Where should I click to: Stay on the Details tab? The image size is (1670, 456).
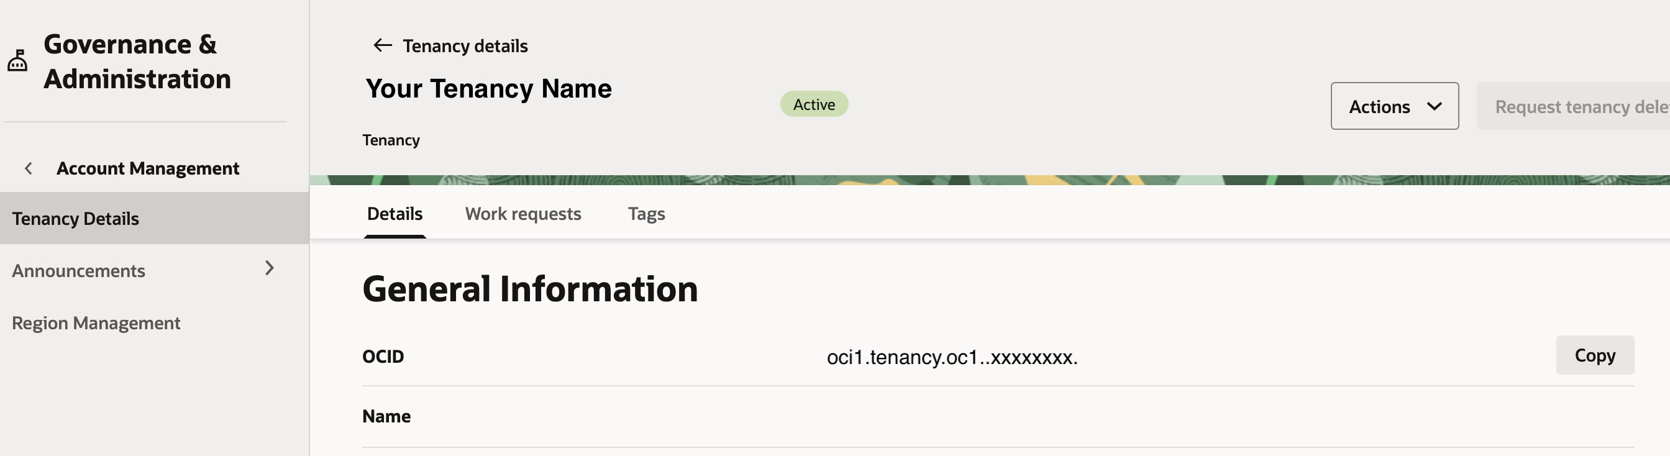(x=393, y=214)
